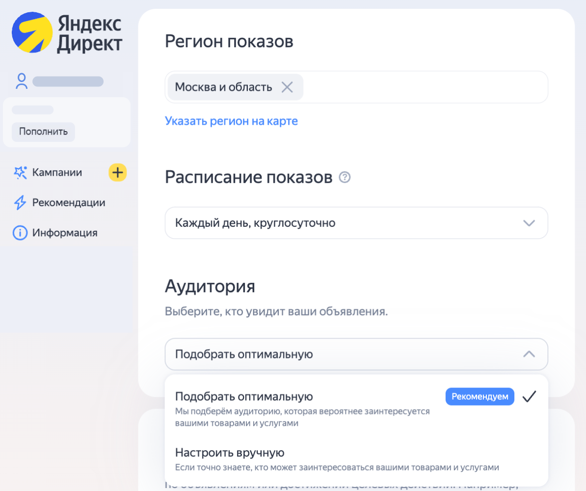Open Кампании in the sidebar
The height and width of the screenshot is (491, 586).
click(x=57, y=172)
